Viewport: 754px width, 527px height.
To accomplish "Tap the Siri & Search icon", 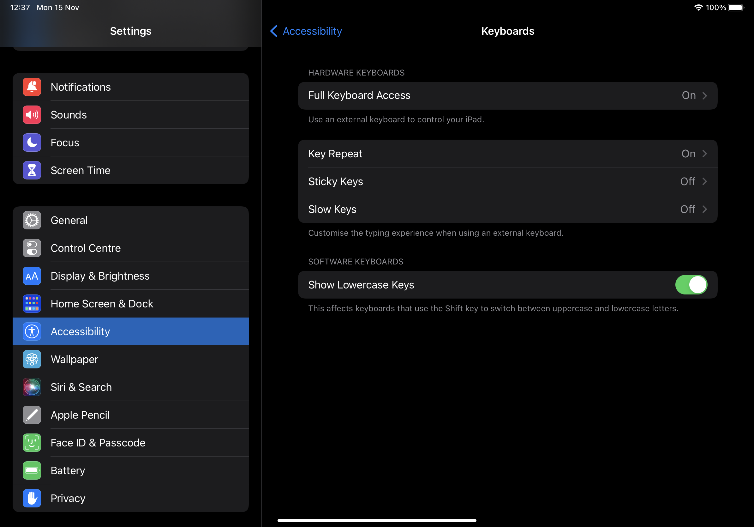I will click(32, 387).
